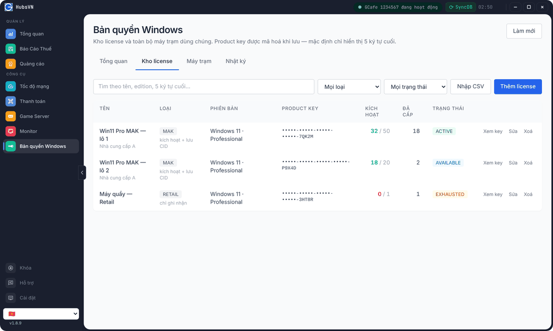Open the Mọi trạng thái filter dropdown
This screenshot has width=553, height=331.
[415, 87]
